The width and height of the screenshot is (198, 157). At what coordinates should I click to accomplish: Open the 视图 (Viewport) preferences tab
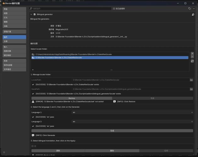click(14, 13)
